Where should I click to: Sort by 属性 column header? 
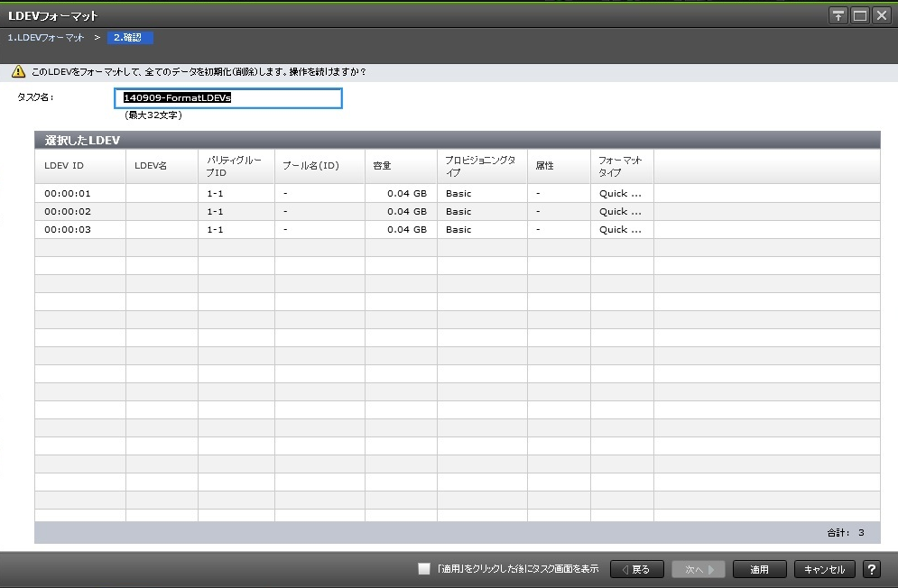(x=559, y=166)
